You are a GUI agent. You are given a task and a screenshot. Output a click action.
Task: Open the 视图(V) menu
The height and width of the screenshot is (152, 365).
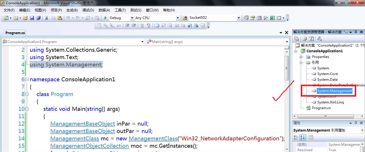(40, 10)
